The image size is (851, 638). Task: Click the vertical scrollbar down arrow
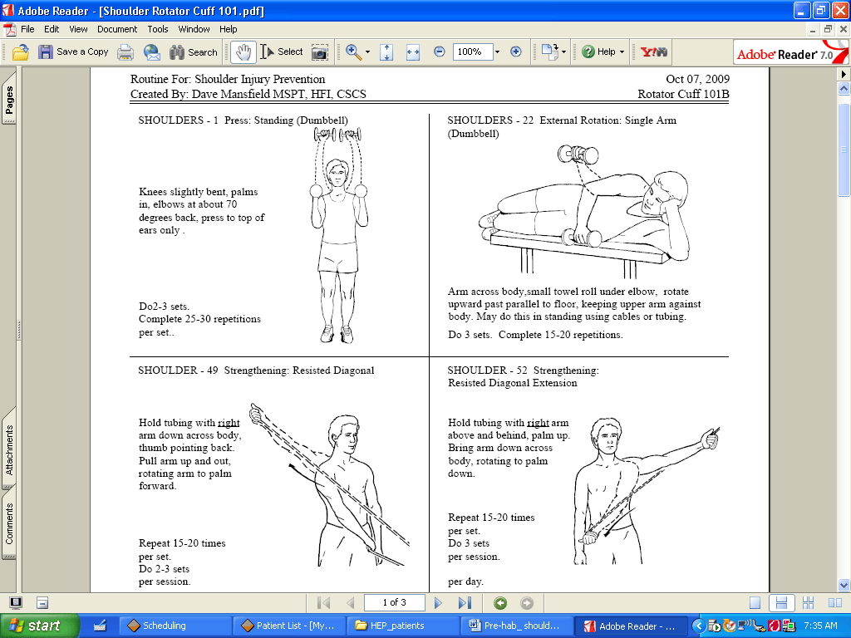tap(844, 585)
